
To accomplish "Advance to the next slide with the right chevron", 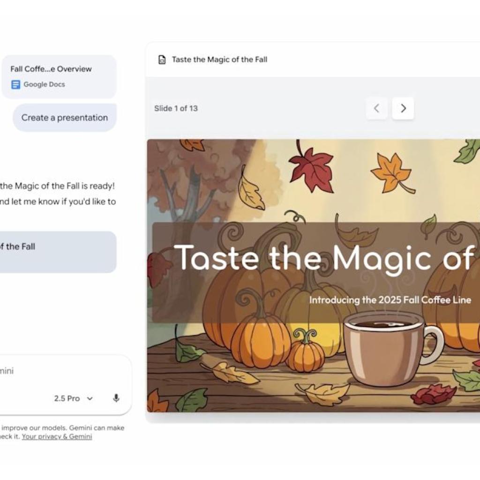I will pos(403,108).
